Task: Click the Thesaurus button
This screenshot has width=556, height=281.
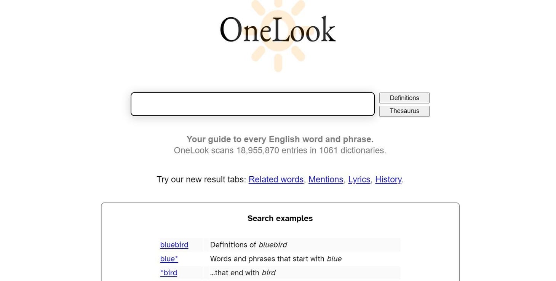Action: pos(404,111)
